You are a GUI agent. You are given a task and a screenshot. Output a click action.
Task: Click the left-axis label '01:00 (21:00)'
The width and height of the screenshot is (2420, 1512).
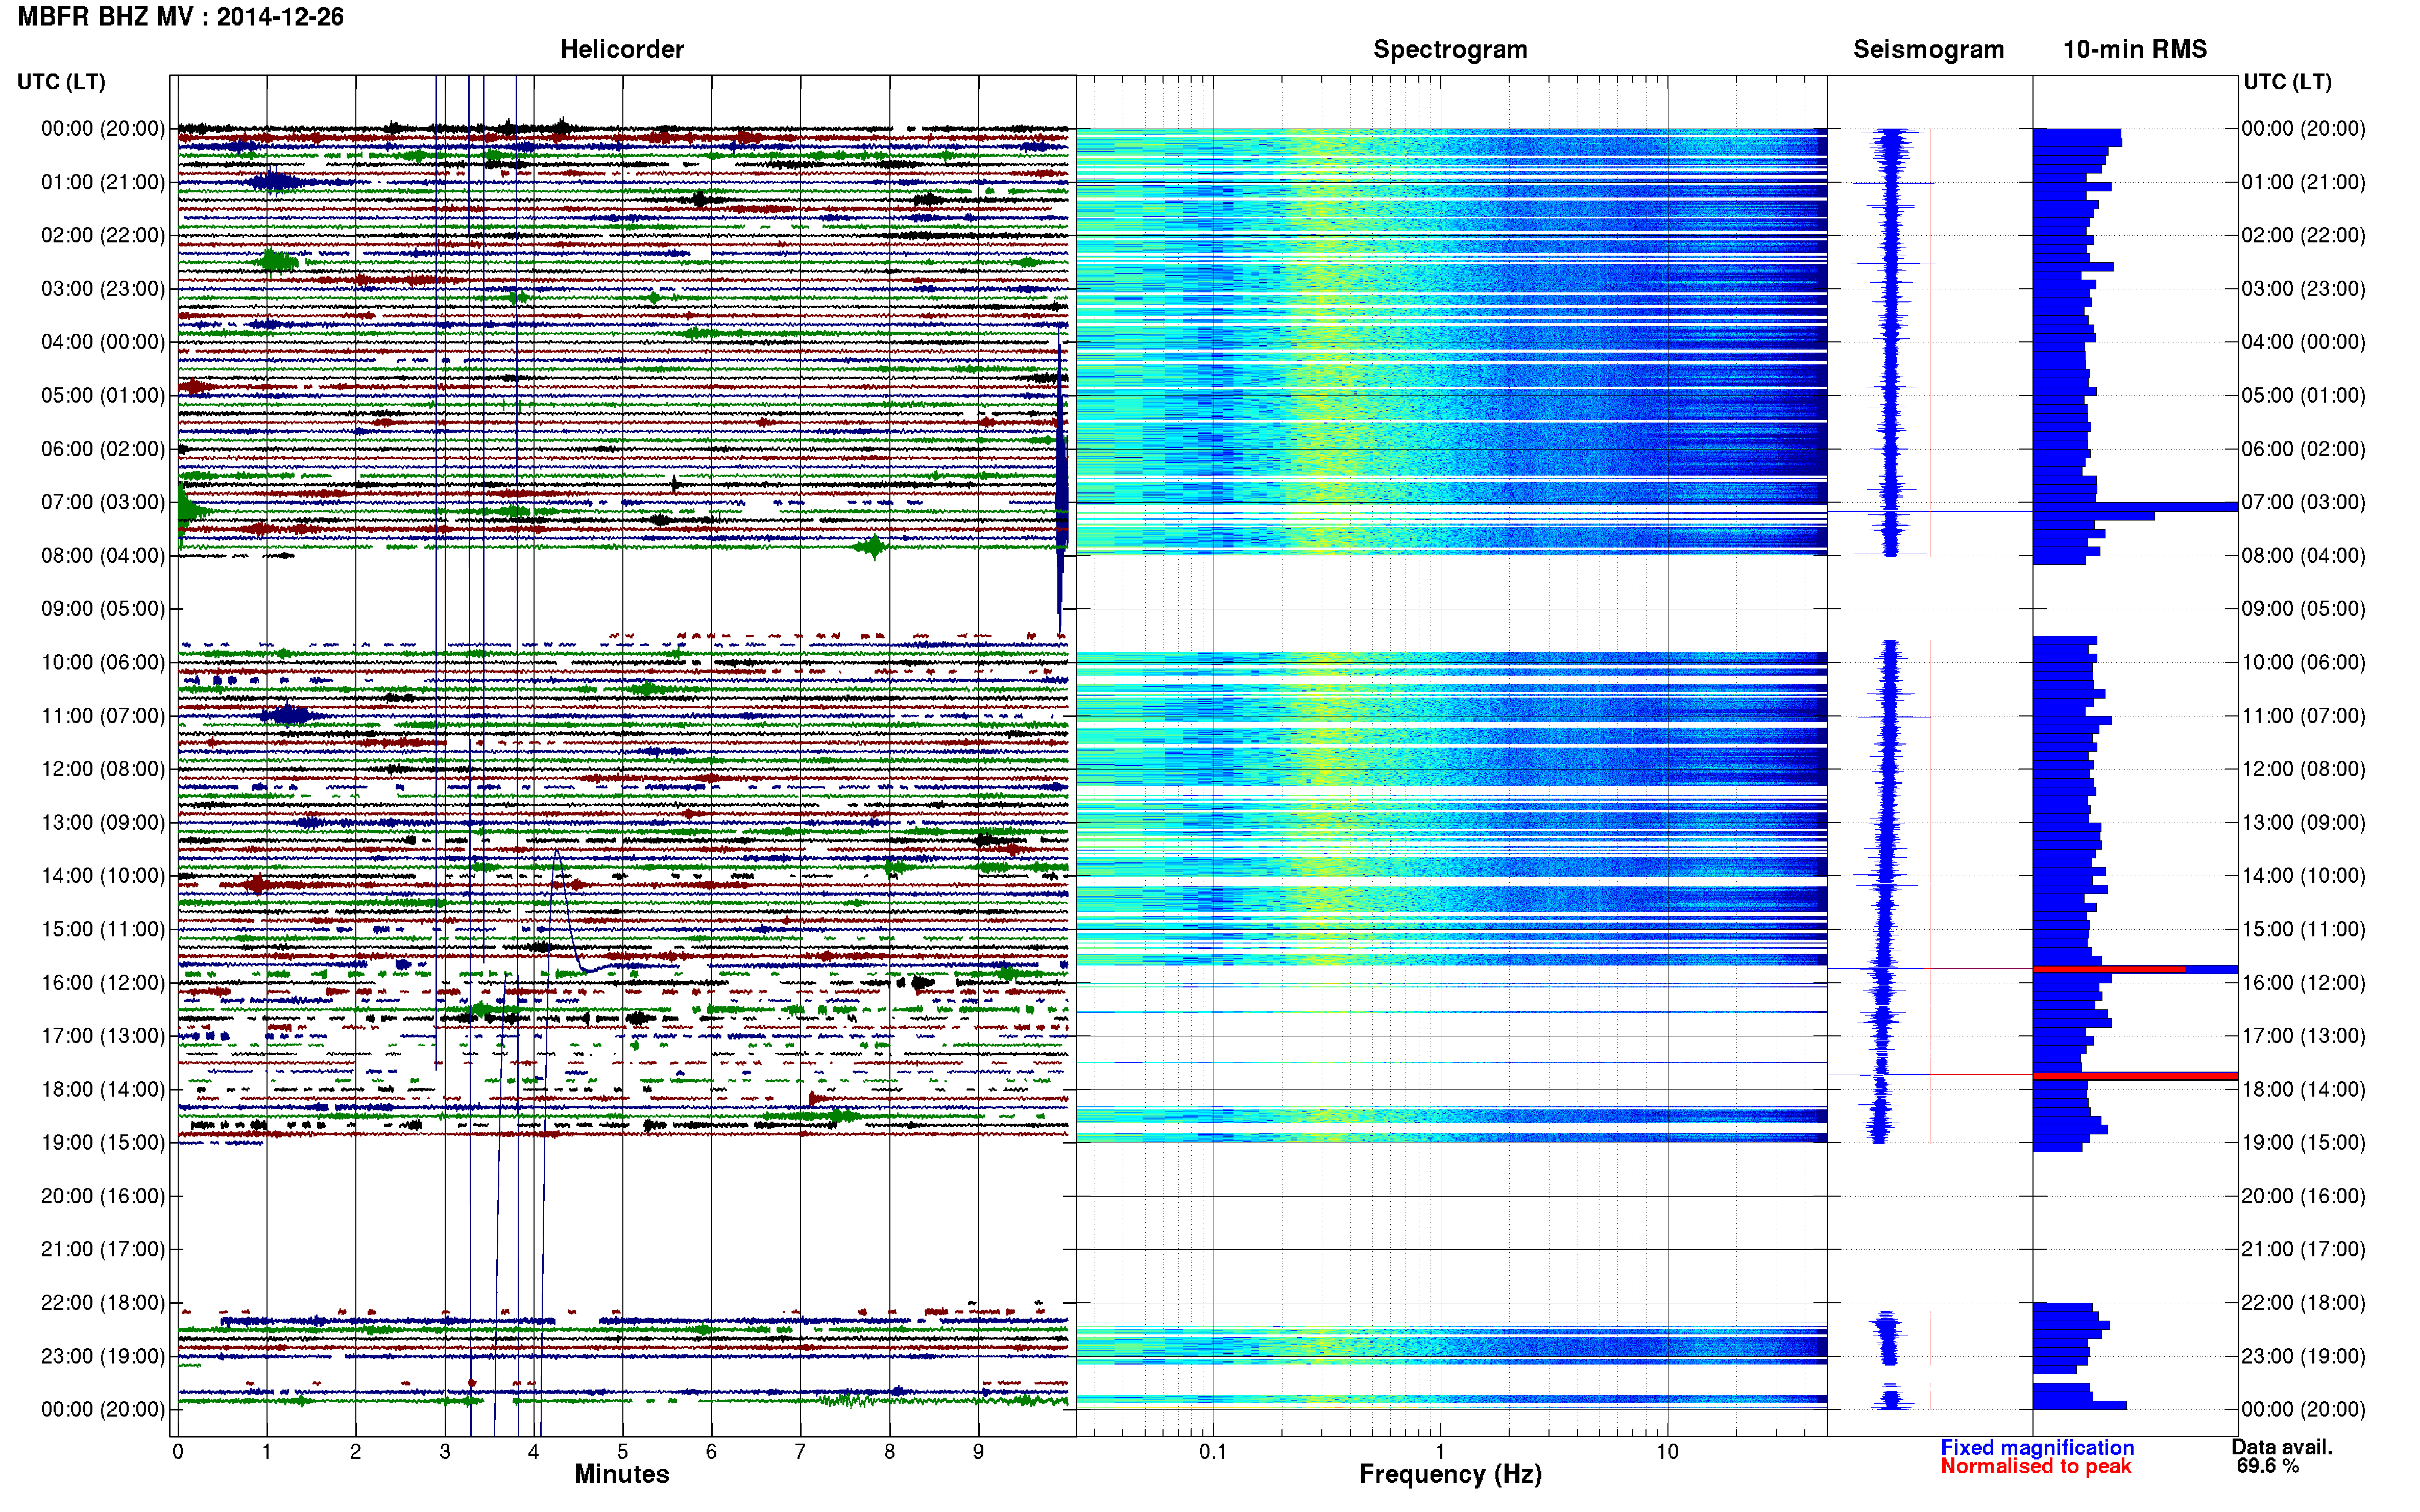(x=103, y=182)
